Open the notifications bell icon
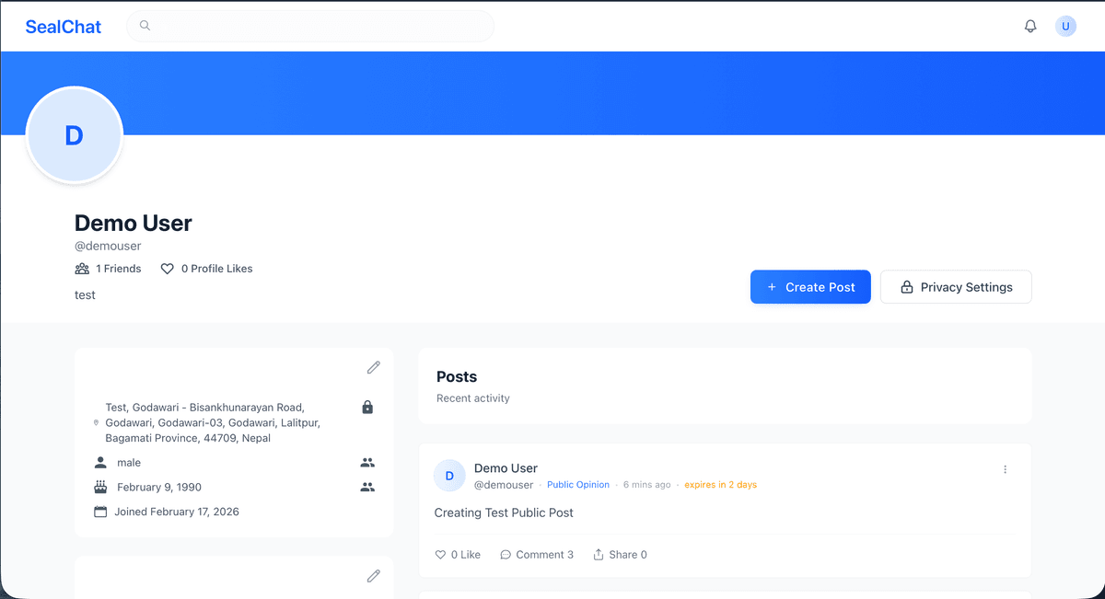This screenshot has width=1105, height=599. [1030, 26]
